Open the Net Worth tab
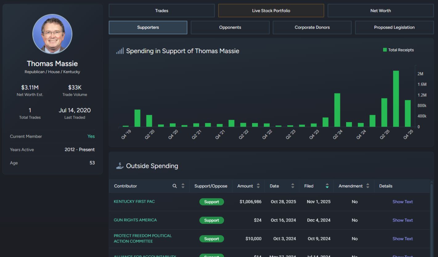The image size is (438, 257). [380, 10]
